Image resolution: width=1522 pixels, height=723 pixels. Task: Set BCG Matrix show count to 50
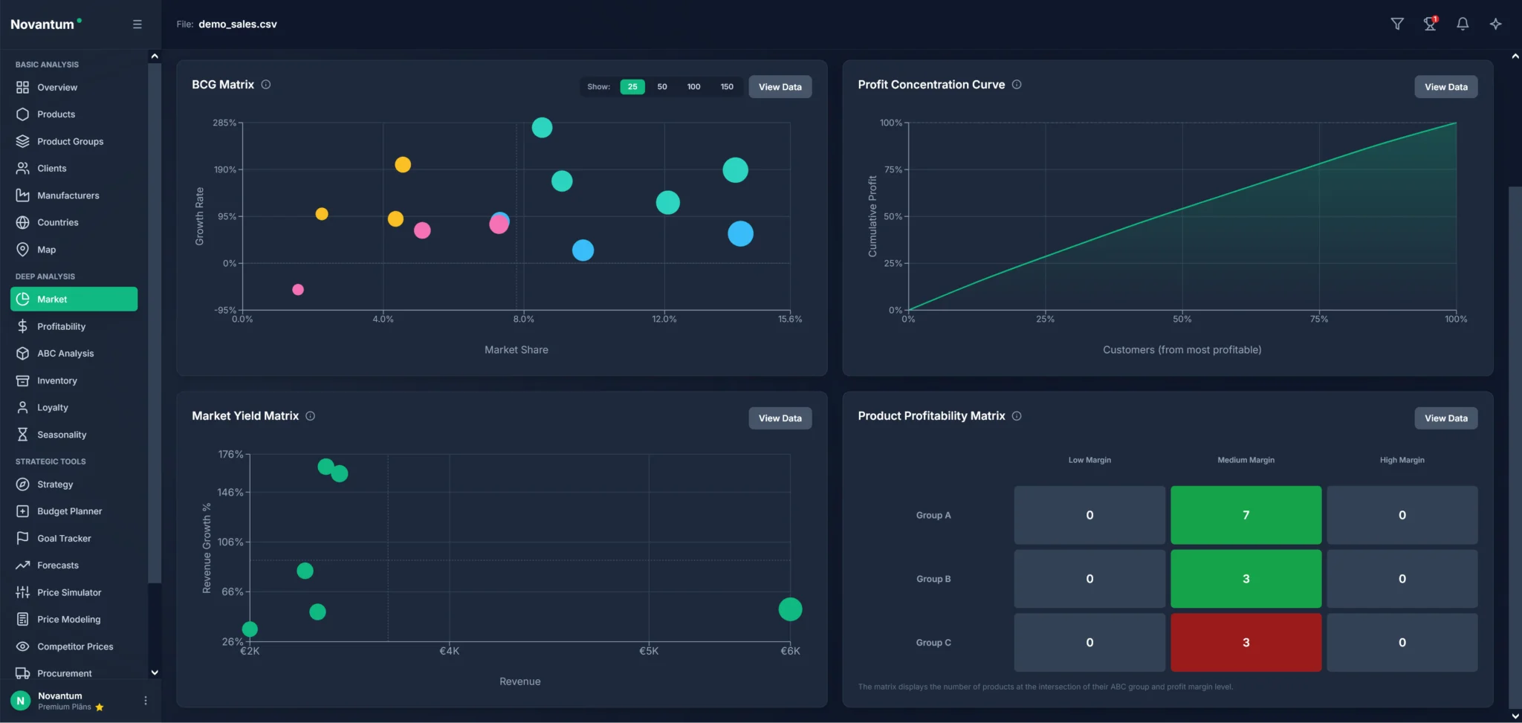tap(662, 87)
